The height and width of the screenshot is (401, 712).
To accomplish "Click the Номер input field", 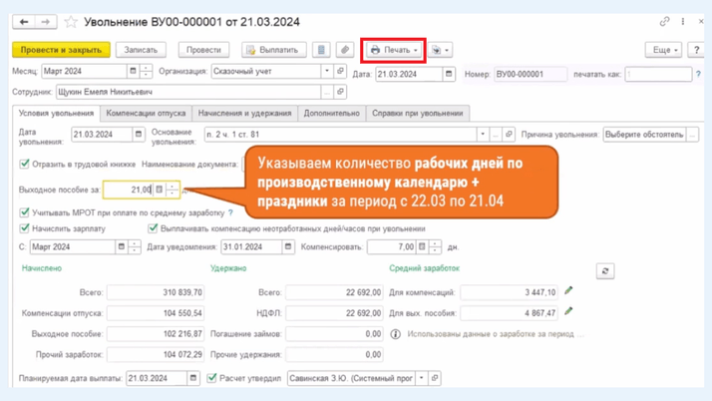I will pyautogui.click(x=530, y=74).
